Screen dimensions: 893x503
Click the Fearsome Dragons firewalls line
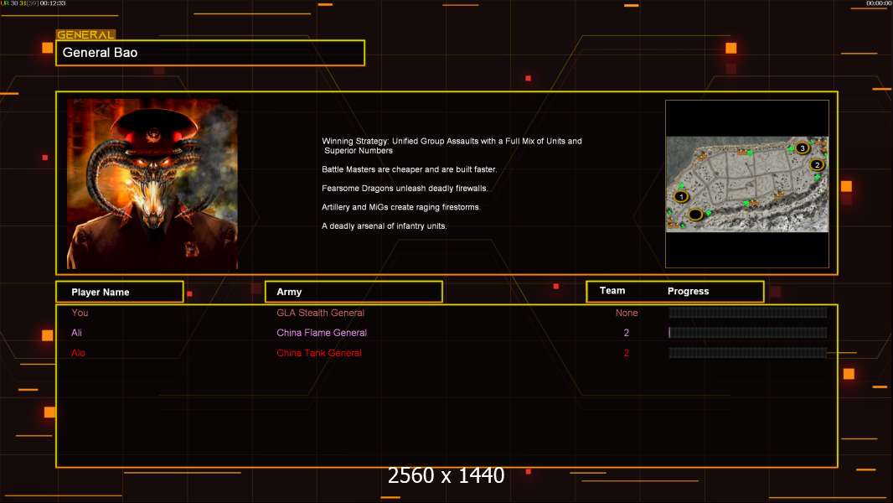(x=405, y=188)
